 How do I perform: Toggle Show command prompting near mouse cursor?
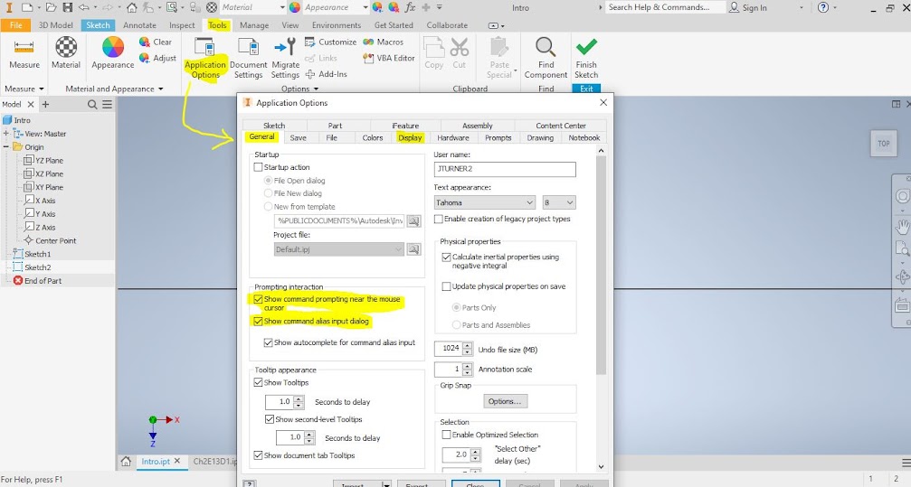tap(258, 299)
